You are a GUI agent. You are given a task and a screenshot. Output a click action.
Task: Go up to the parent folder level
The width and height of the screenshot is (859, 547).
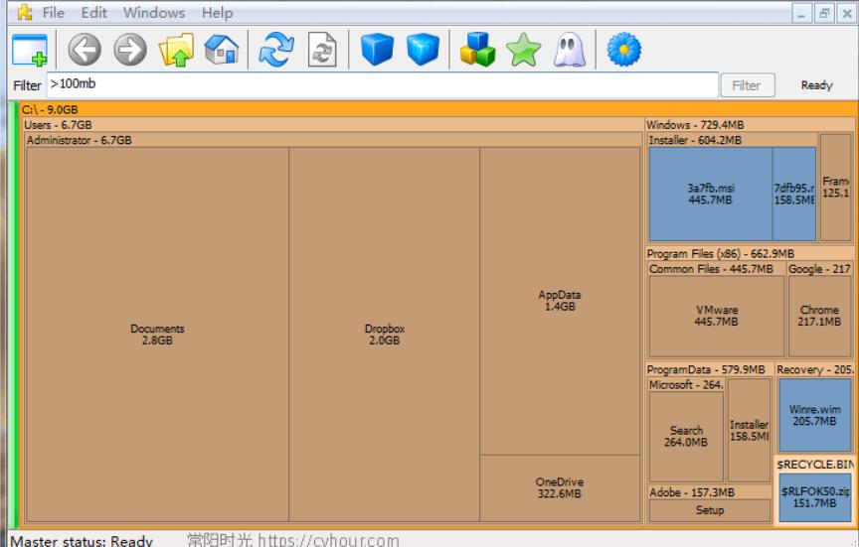click(176, 49)
